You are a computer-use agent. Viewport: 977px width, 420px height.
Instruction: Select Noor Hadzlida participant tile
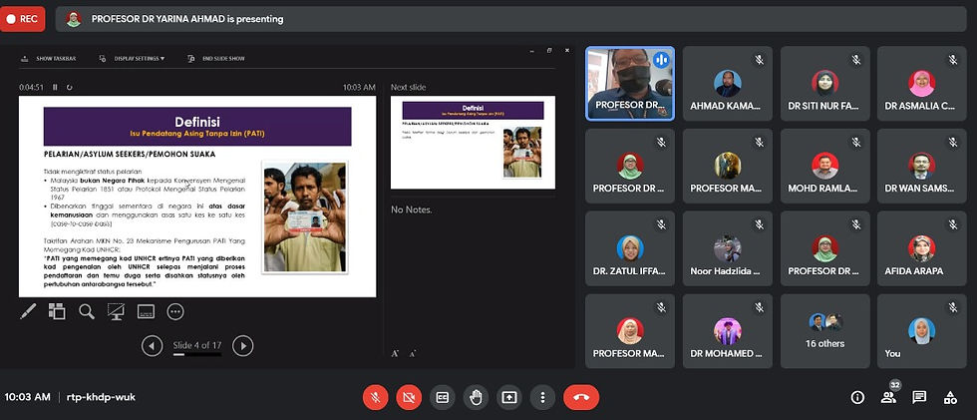(x=727, y=248)
